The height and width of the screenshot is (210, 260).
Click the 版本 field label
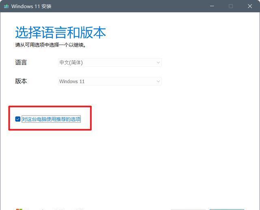[21, 81]
